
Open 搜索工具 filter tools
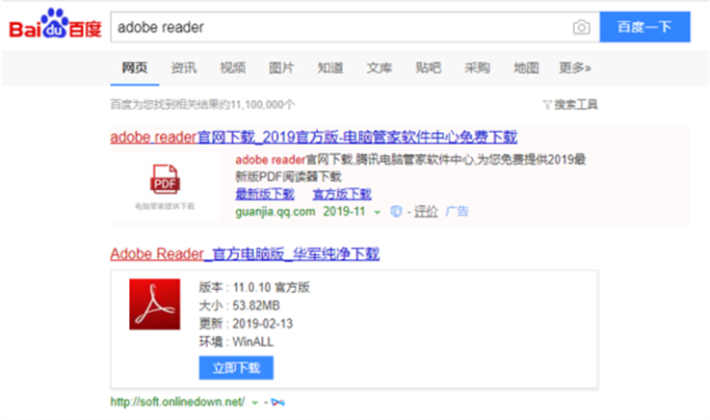pos(570,103)
